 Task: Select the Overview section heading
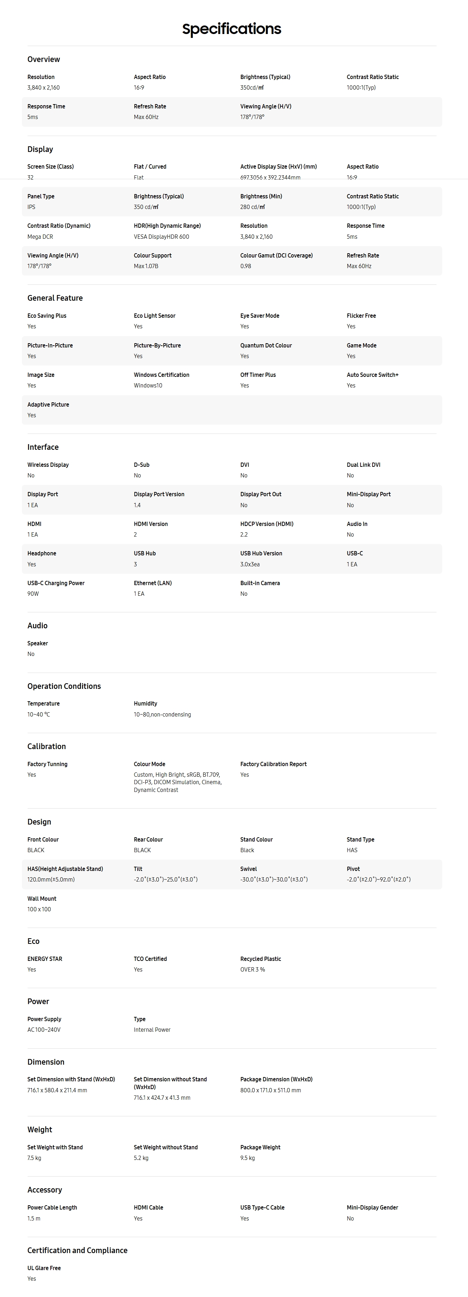44,60
